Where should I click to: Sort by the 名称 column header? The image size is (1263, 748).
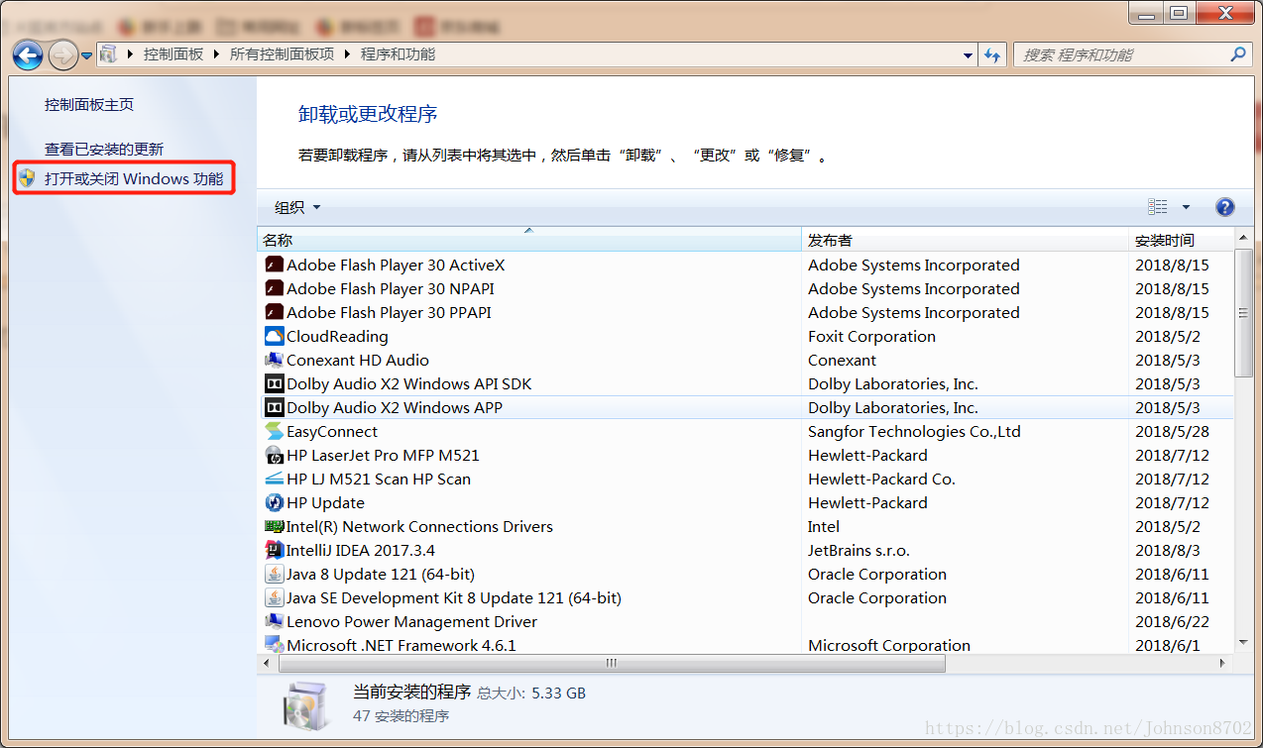tap(529, 240)
